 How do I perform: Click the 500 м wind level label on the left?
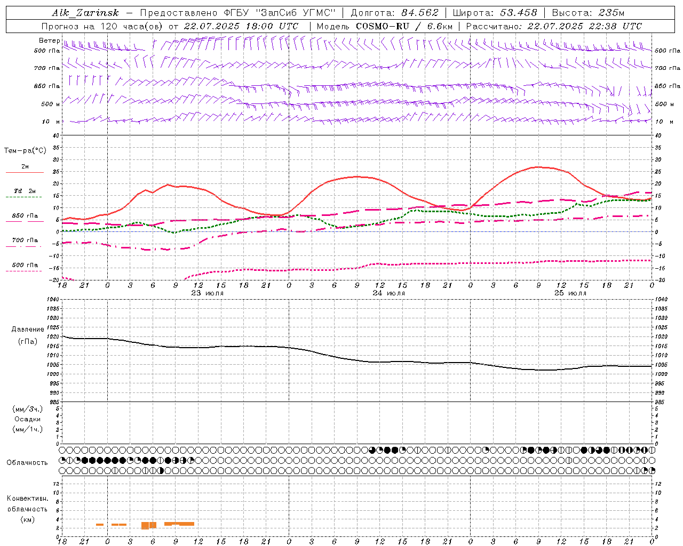click(x=50, y=105)
